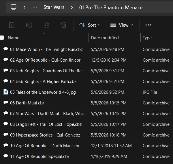
Task: Open the Sort dropdown menu
Action: pyautogui.click(x=90, y=25)
